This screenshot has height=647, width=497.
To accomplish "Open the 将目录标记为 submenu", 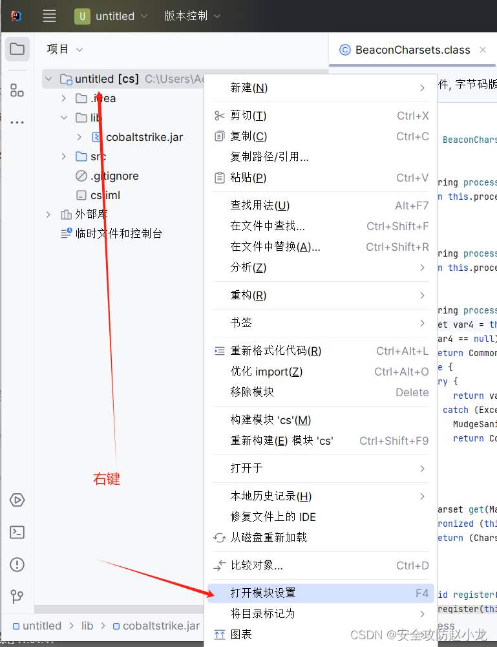I will tap(321, 614).
